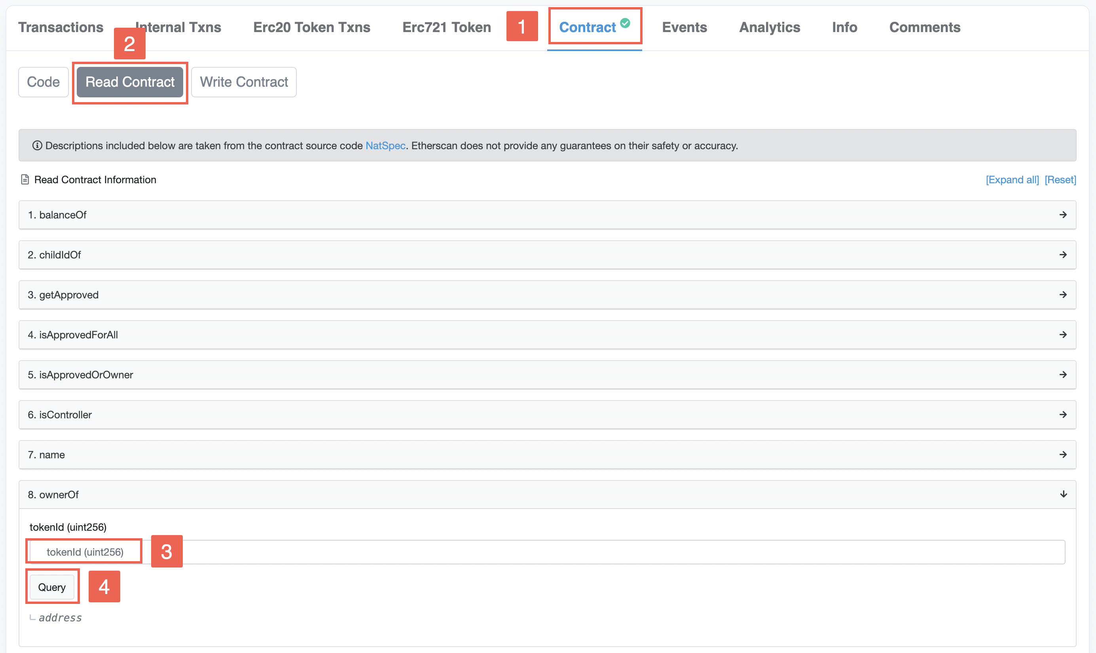Select the Write Contract toggle
Image resolution: width=1096 pixels, height=653 pixels.
coord(244,82)
